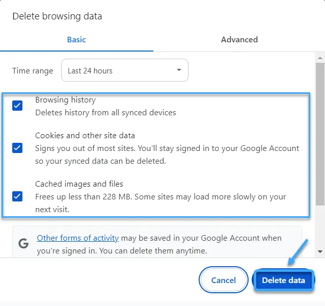Uncheck the Browsing history checkbox
Image resolution: width=325 pixels, height=306 pixels.
(x=17, y=106)
